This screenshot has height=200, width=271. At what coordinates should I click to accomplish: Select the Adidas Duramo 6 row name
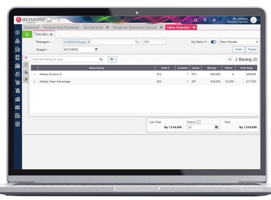(50, 74)
